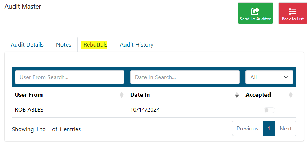
Task: Go to the Next page
Action: coord(285,128)
